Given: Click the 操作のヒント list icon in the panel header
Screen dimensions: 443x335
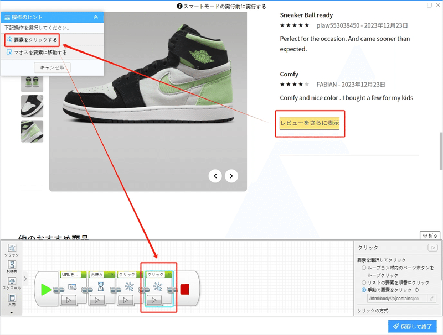Looking at the screenshot, I should 7,18.
